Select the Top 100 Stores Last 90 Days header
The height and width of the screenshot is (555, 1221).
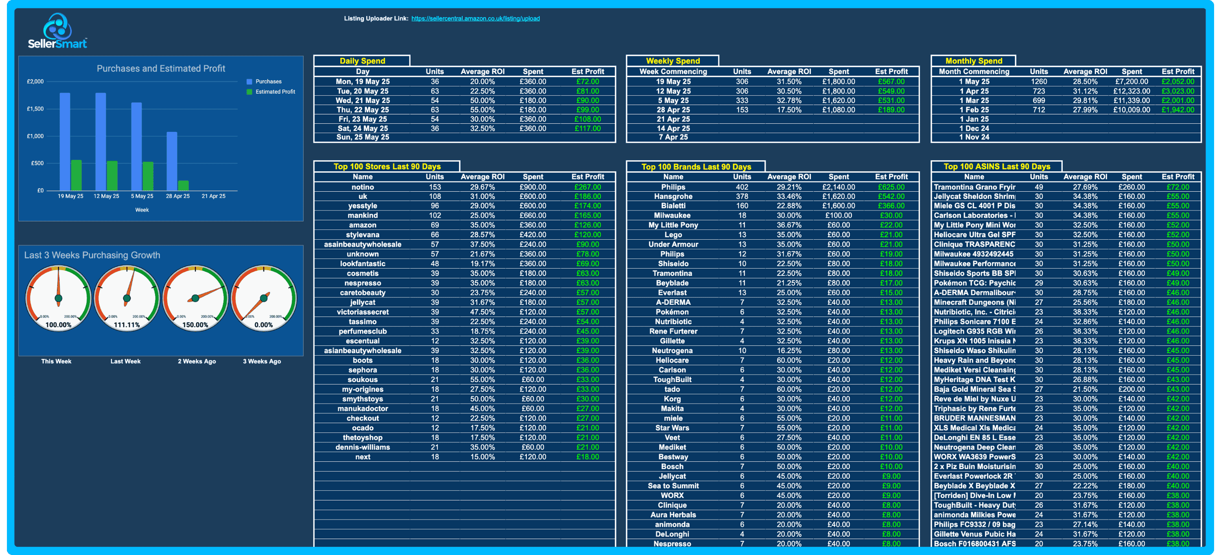point(387,166)
